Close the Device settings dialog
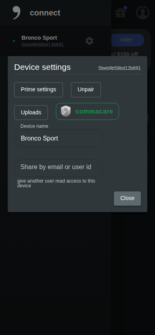155x335 pixels. click(127, 198)
